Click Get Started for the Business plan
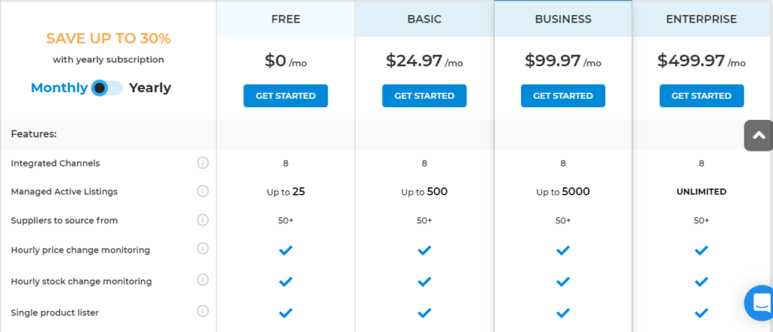This screenshot has width=773, height=332. pos(563,96)
